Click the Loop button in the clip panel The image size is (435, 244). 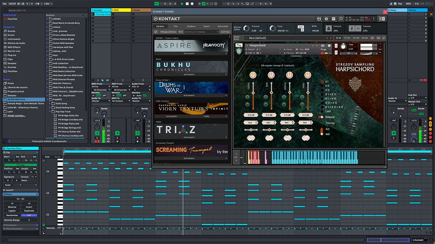click(20, 164)
